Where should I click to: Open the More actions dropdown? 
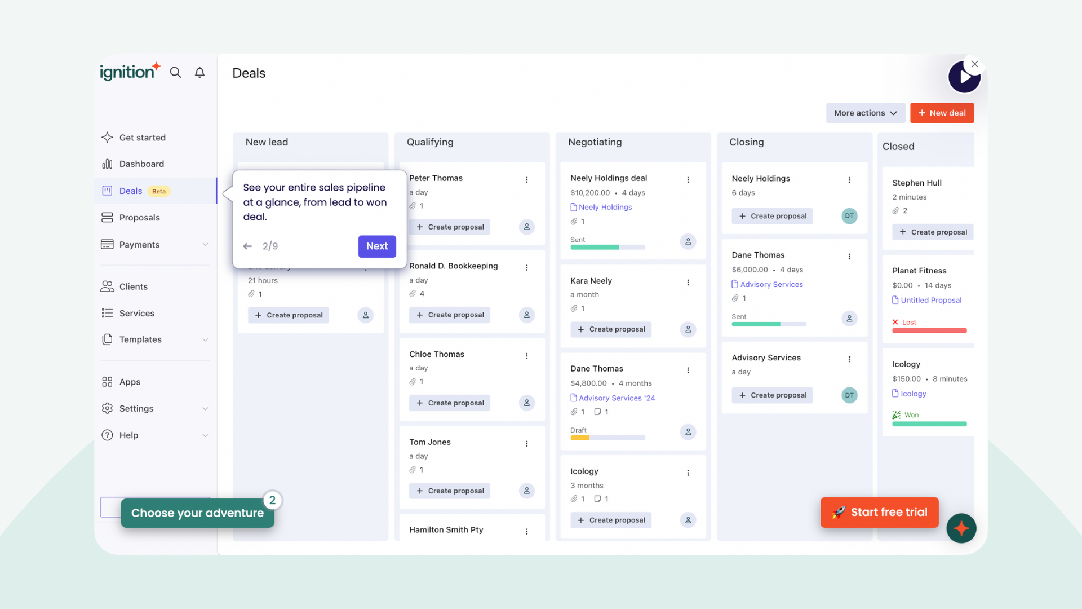(865, 113)
